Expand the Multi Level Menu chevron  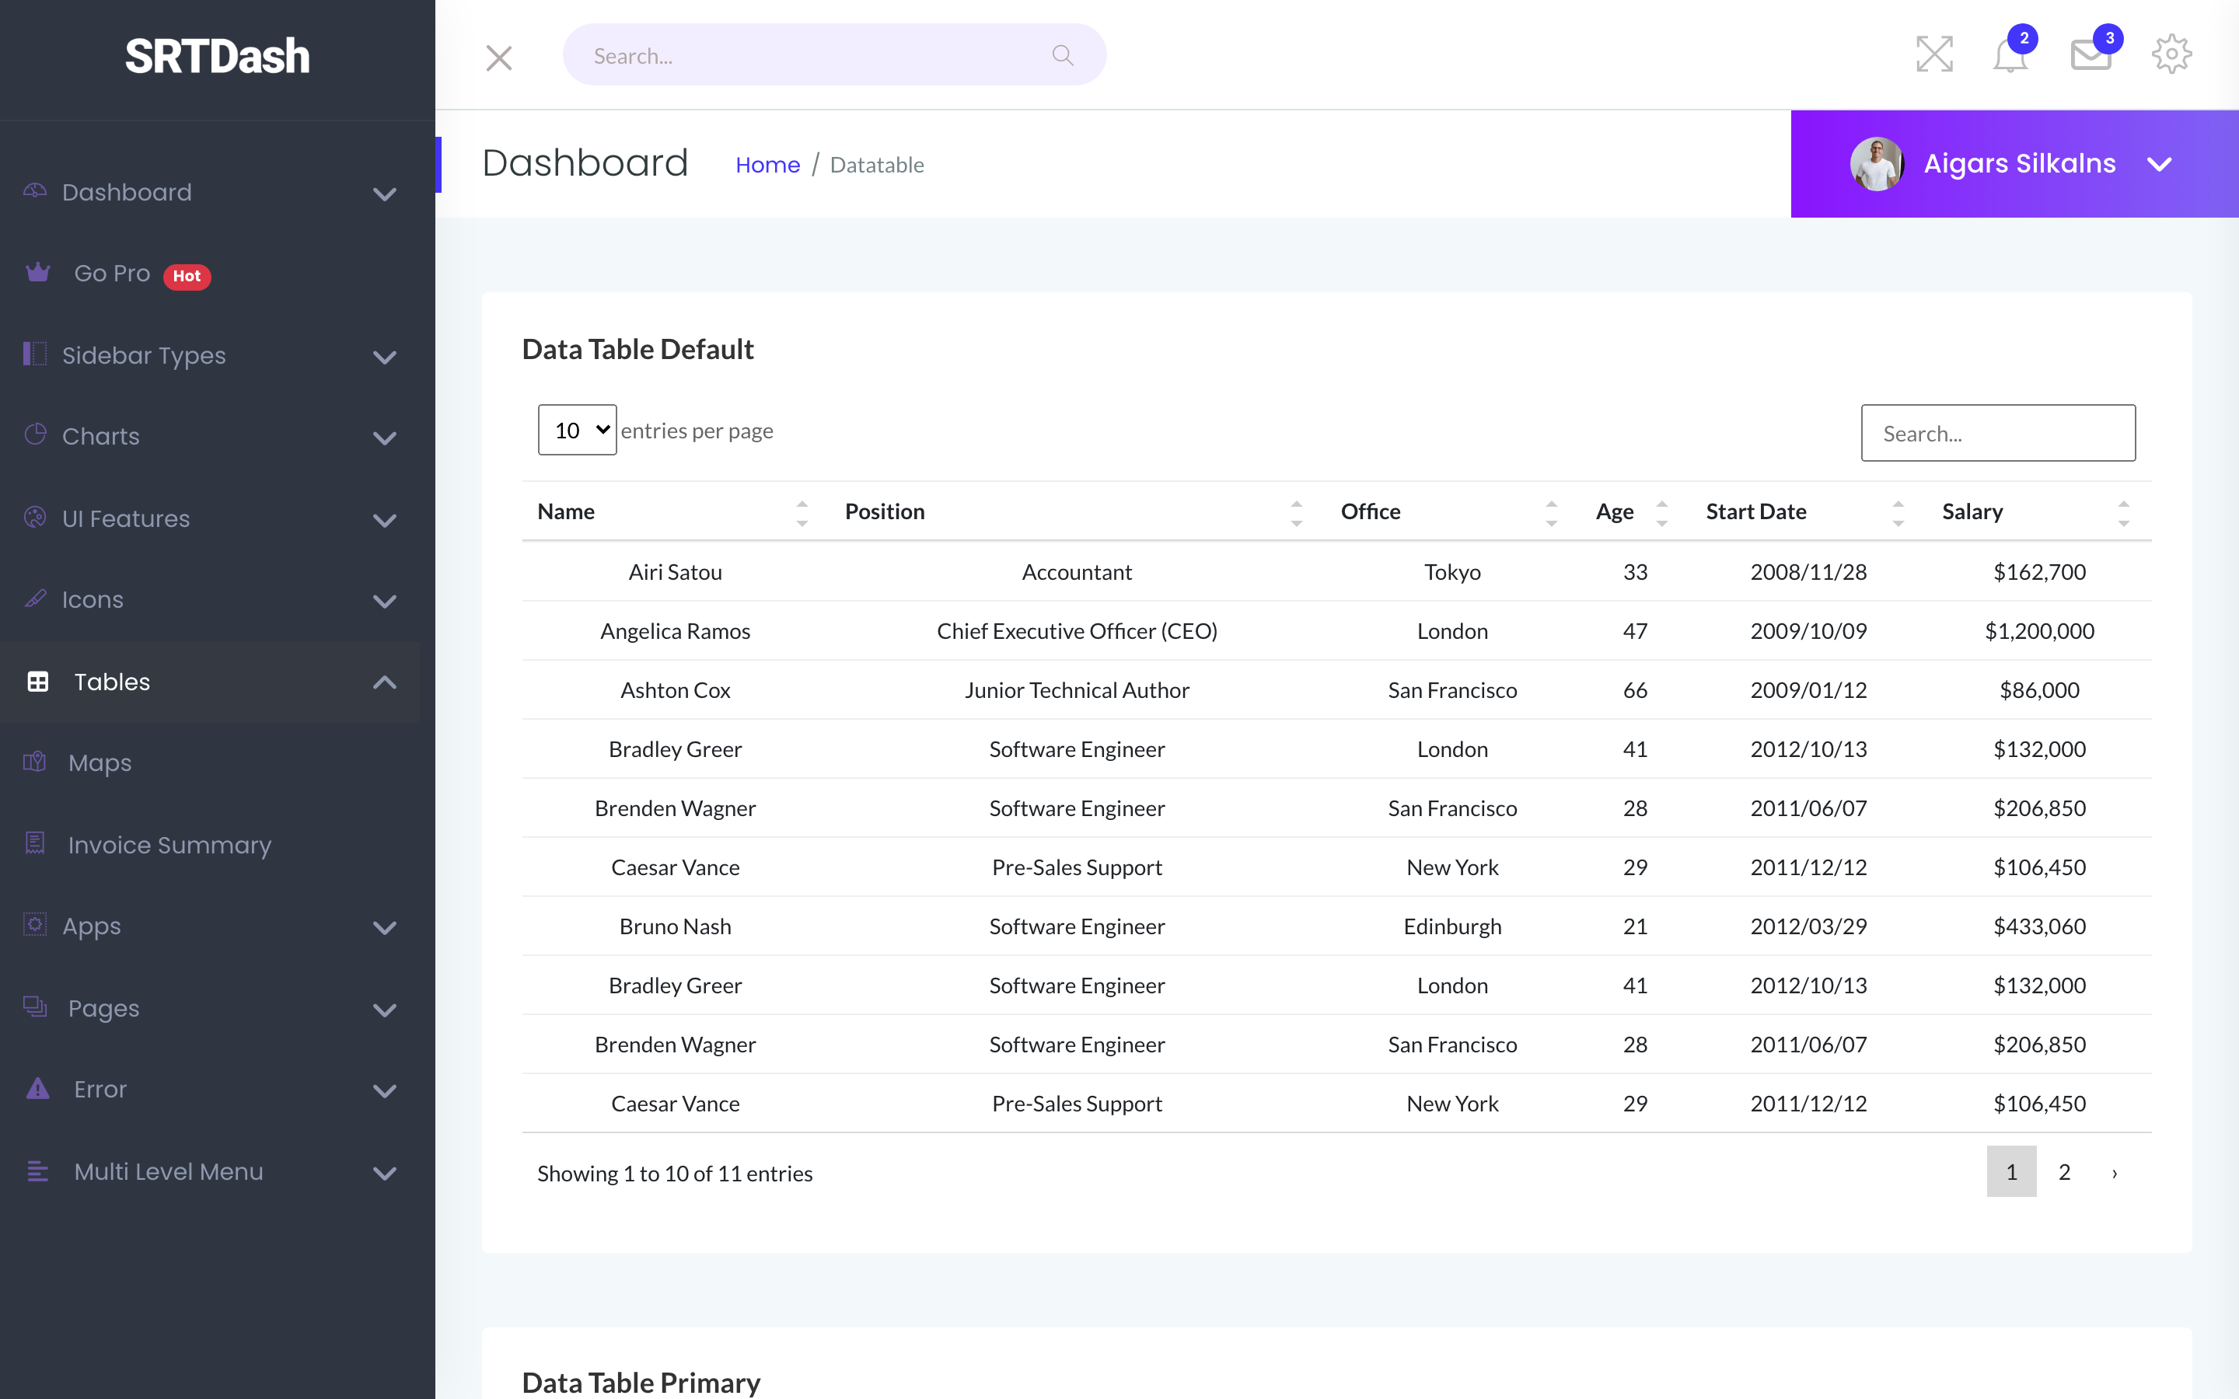(385, 1174)
